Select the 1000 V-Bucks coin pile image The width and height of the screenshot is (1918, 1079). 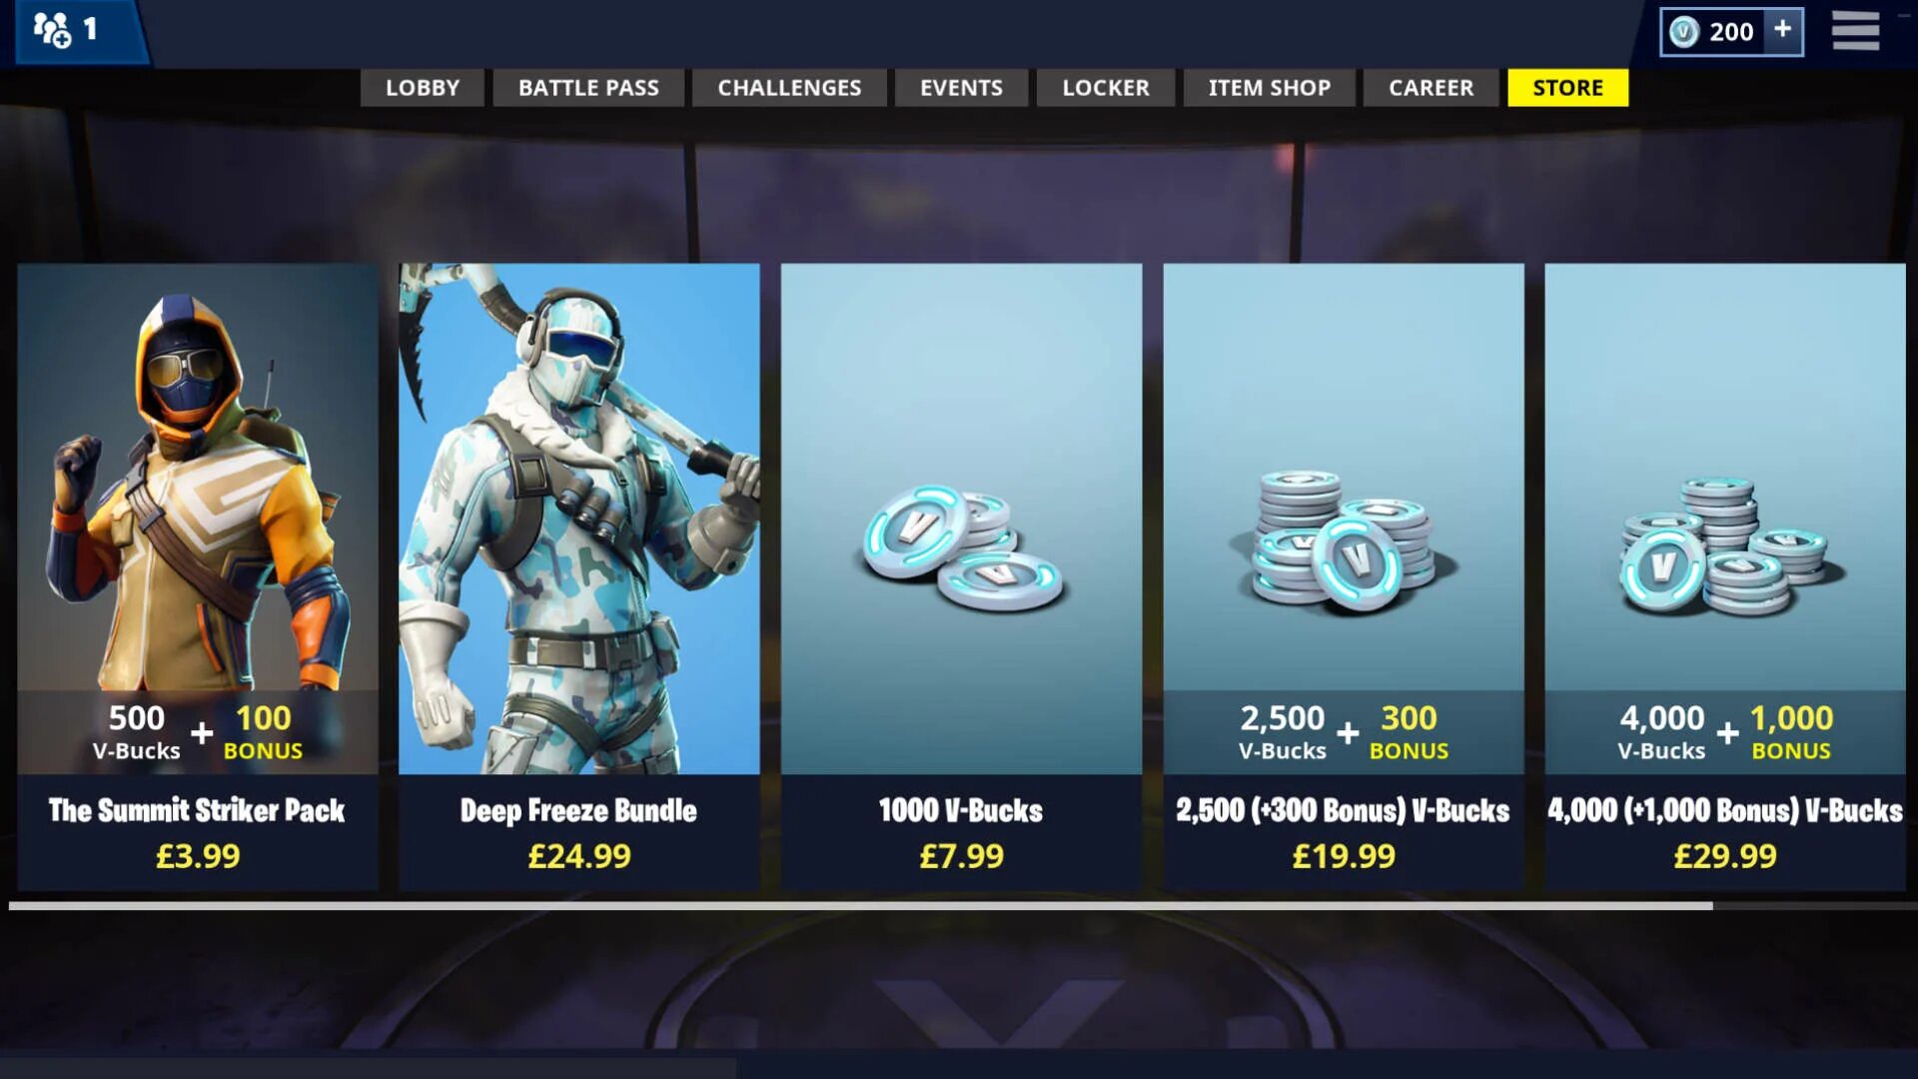click(x=962, y=547)
